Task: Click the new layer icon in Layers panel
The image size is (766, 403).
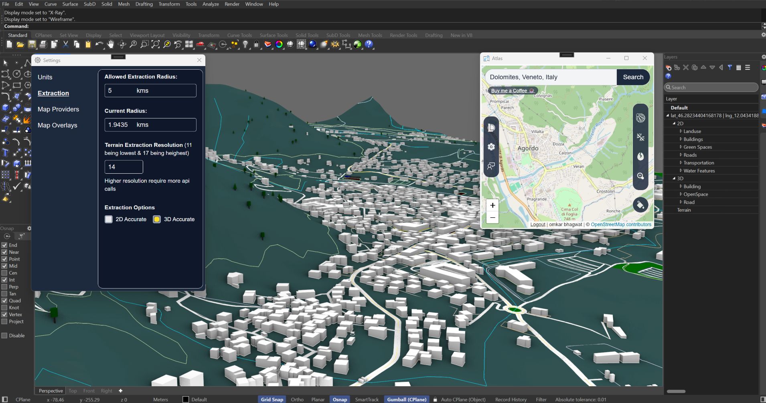Action: click(669, 68)
